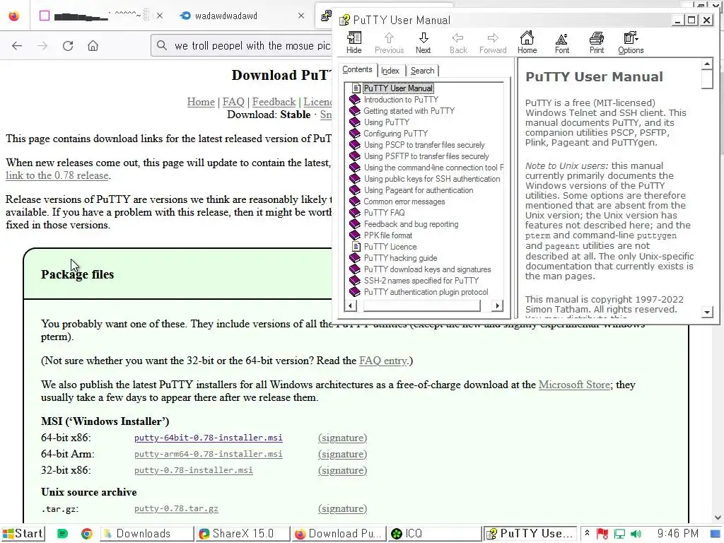This screenshot has width=724, height=543.
Task: Click the Chrome quick launch icon
Action: pos(86,534)
